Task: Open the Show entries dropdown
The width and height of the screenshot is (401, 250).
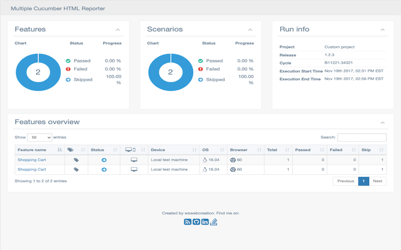Action: click(40, 137)
